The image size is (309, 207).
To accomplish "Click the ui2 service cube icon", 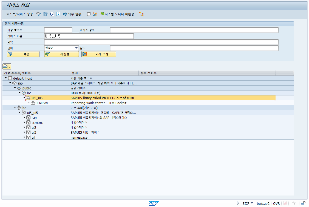I will pos(29,127).
